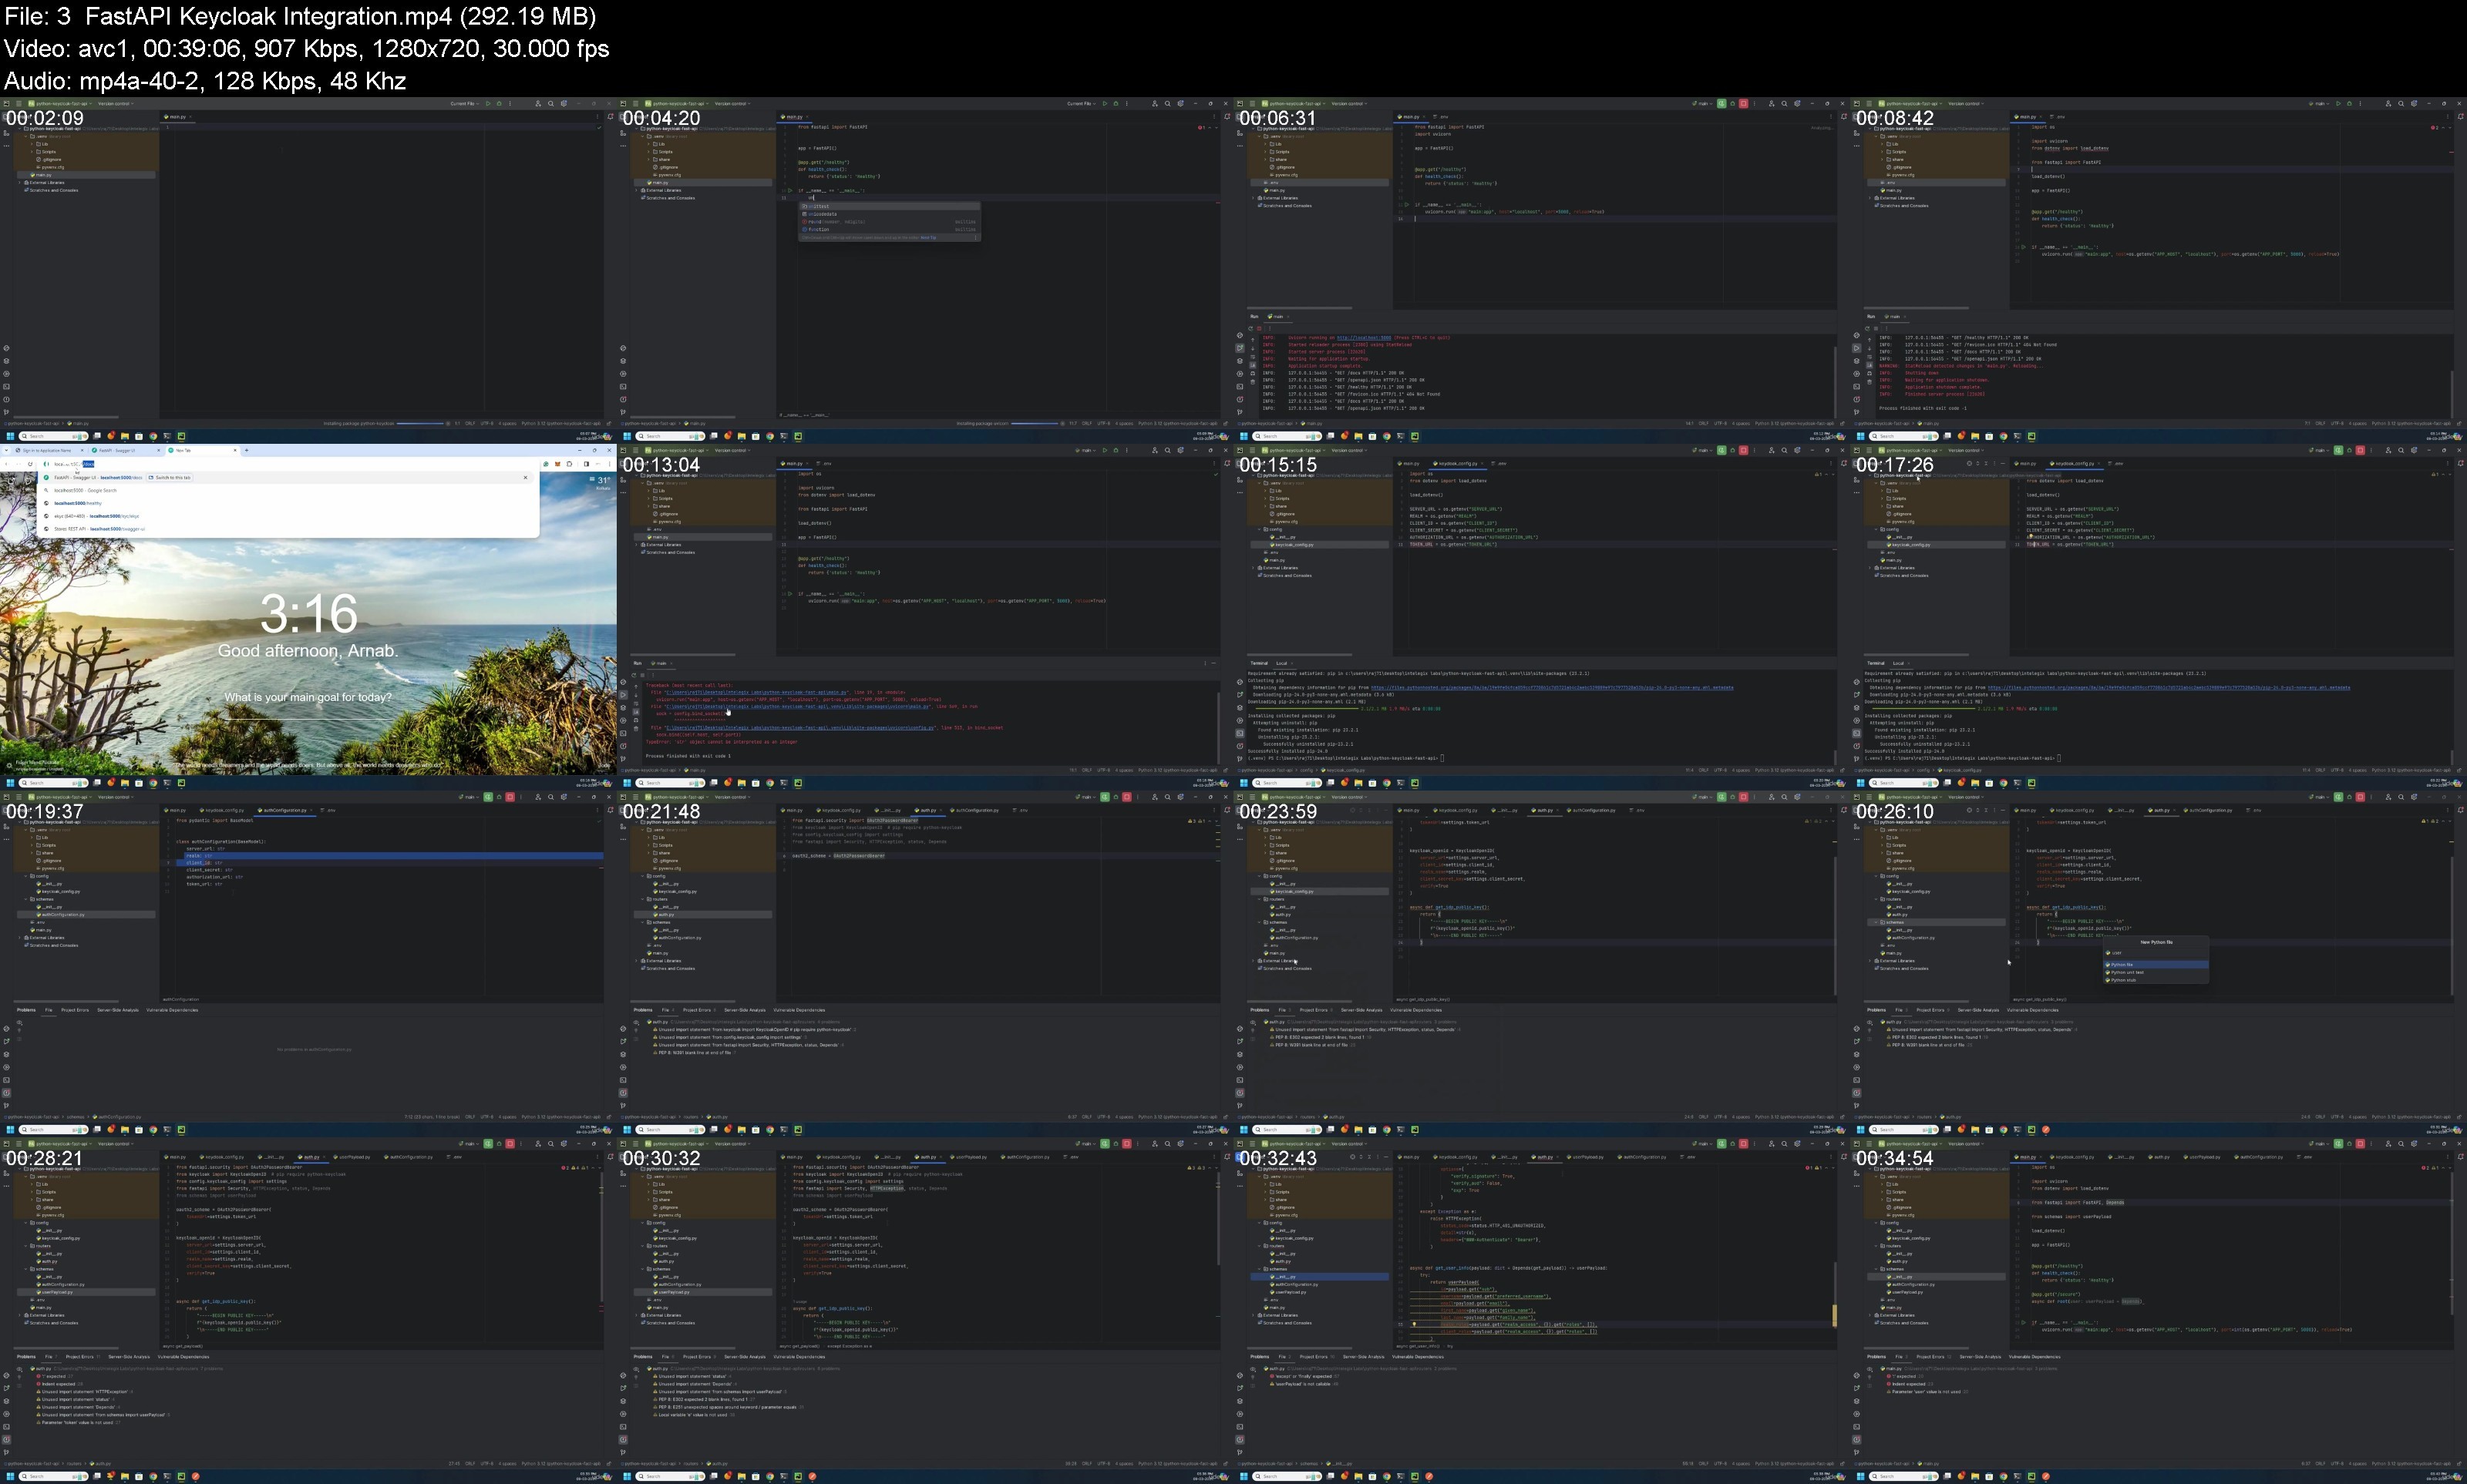This screenshot has height=1484, width=2467.
Task: Click 'Good afternoon, Arnab.' greeting in browser frame
Action: pos(308,650)
